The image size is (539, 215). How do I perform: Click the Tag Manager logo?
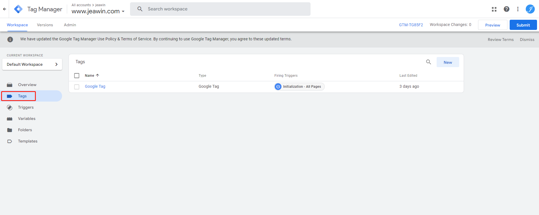point(18,9)
